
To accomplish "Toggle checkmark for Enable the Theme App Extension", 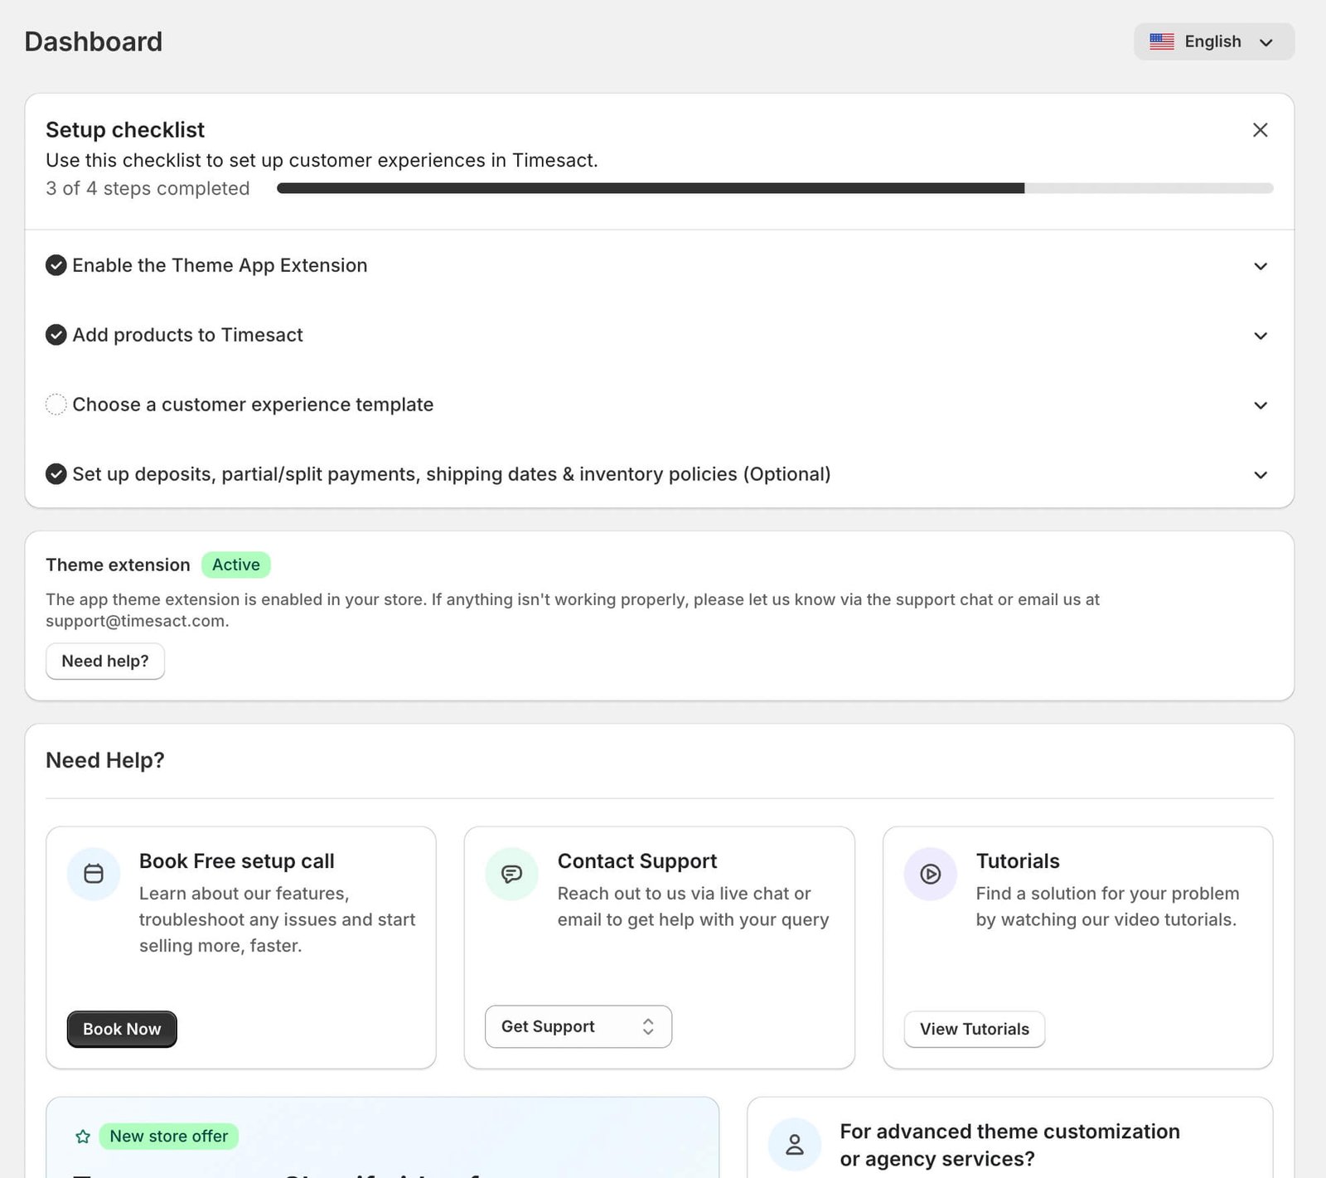I will [x=56, y=265].
